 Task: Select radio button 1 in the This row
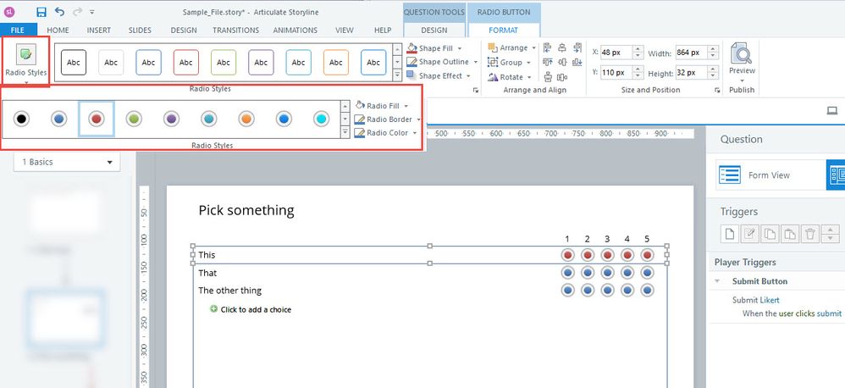tap(567, 255)
